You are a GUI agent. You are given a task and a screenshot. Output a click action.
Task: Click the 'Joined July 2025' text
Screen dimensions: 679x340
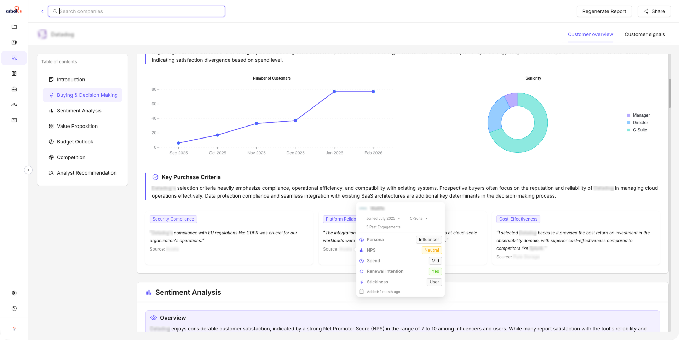pyautogui.click(x=381, y=219)
